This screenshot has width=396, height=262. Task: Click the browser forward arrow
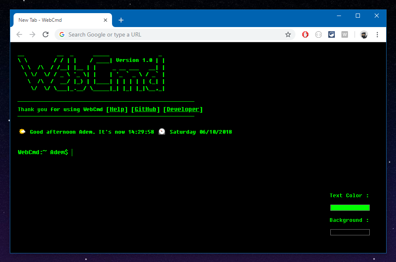(x=32, y=34)
